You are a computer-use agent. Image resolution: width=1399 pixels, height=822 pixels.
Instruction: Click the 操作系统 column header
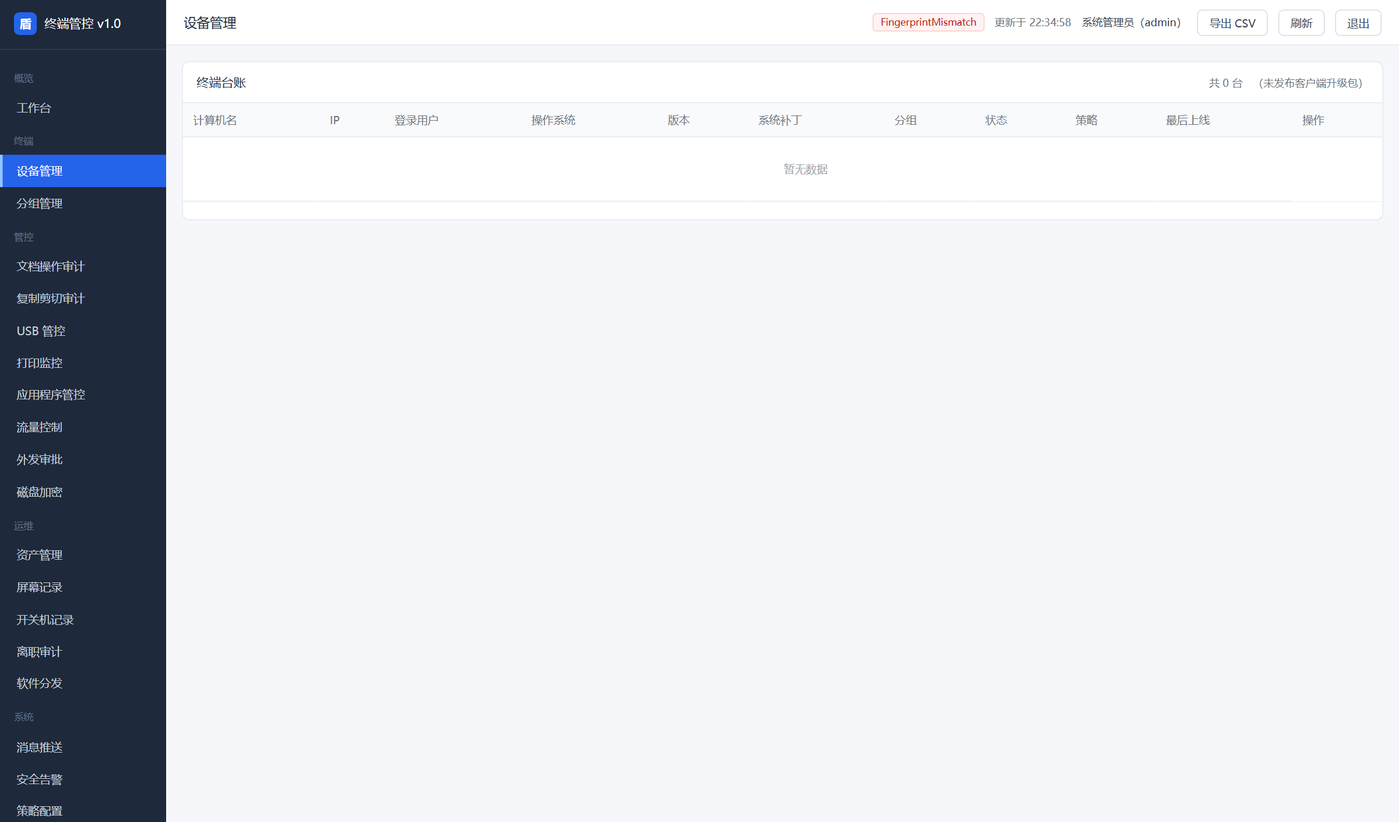click(553, 120)
